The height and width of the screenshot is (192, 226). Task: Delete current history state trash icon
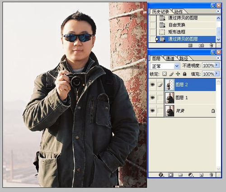(x=211, y=45)
